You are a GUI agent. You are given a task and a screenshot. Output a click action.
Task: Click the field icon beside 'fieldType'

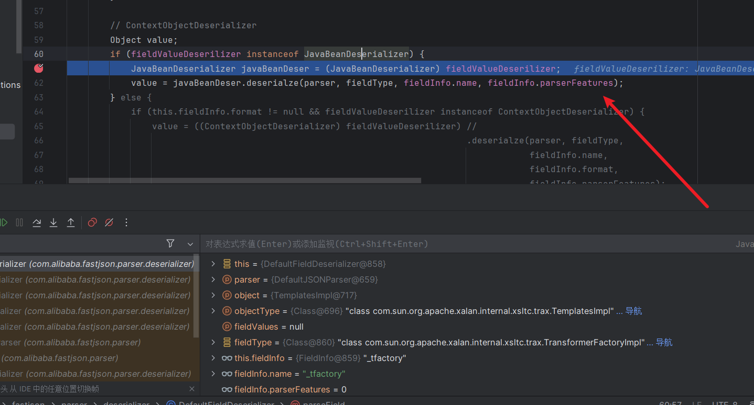click(227, 342)
